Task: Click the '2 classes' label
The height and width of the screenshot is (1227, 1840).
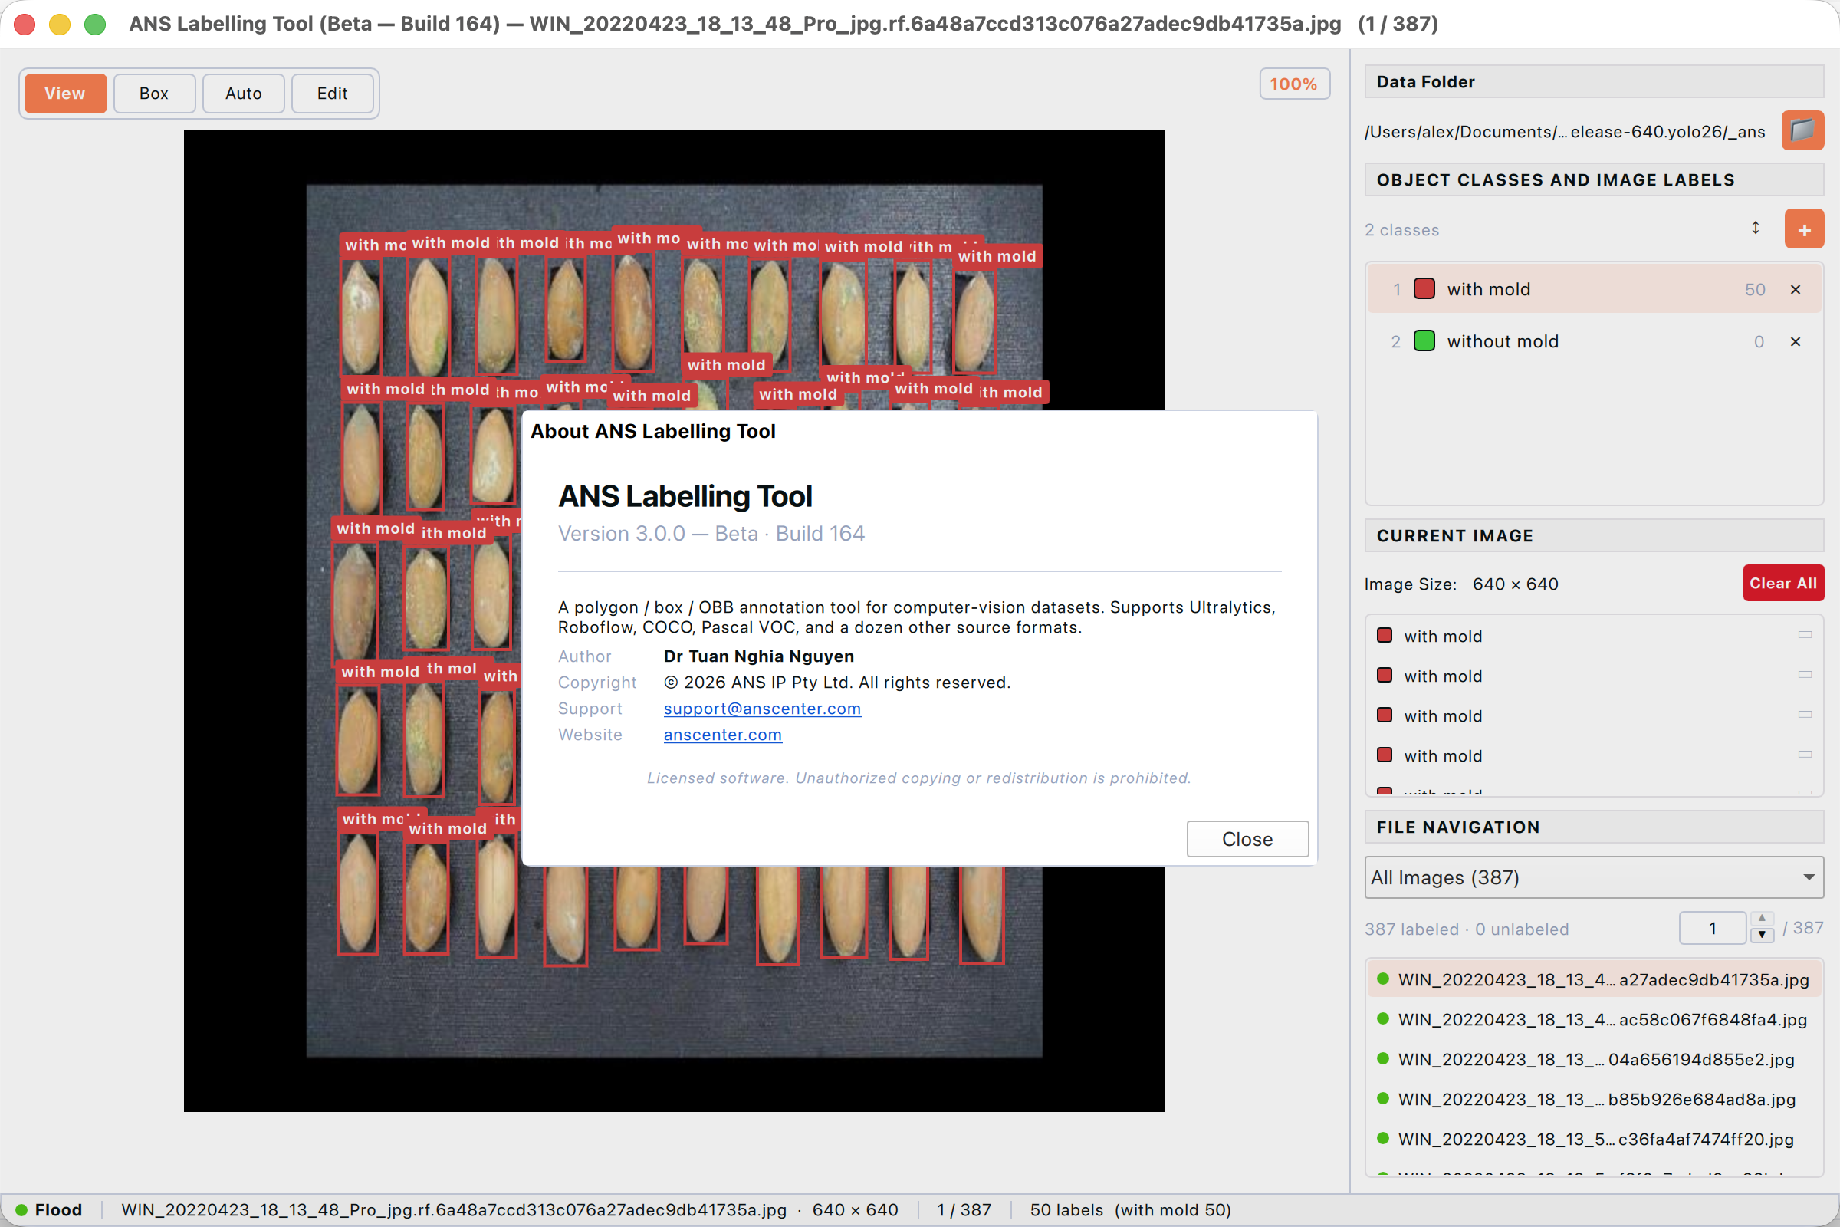Action: pos(1401,230)
